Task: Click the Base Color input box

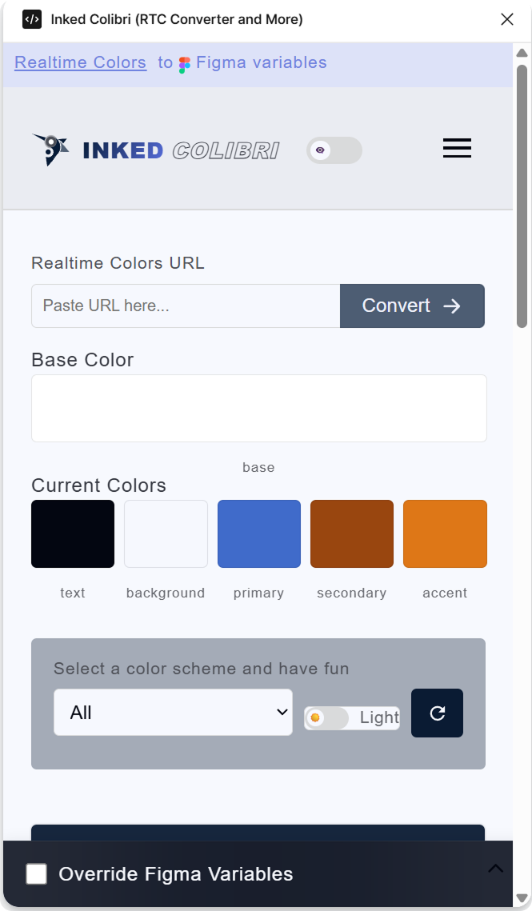Action: pos(258,408)
